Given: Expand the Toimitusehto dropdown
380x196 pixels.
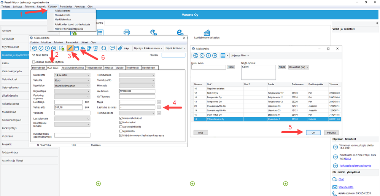Looking at the screenshot, I should (137, 80).
